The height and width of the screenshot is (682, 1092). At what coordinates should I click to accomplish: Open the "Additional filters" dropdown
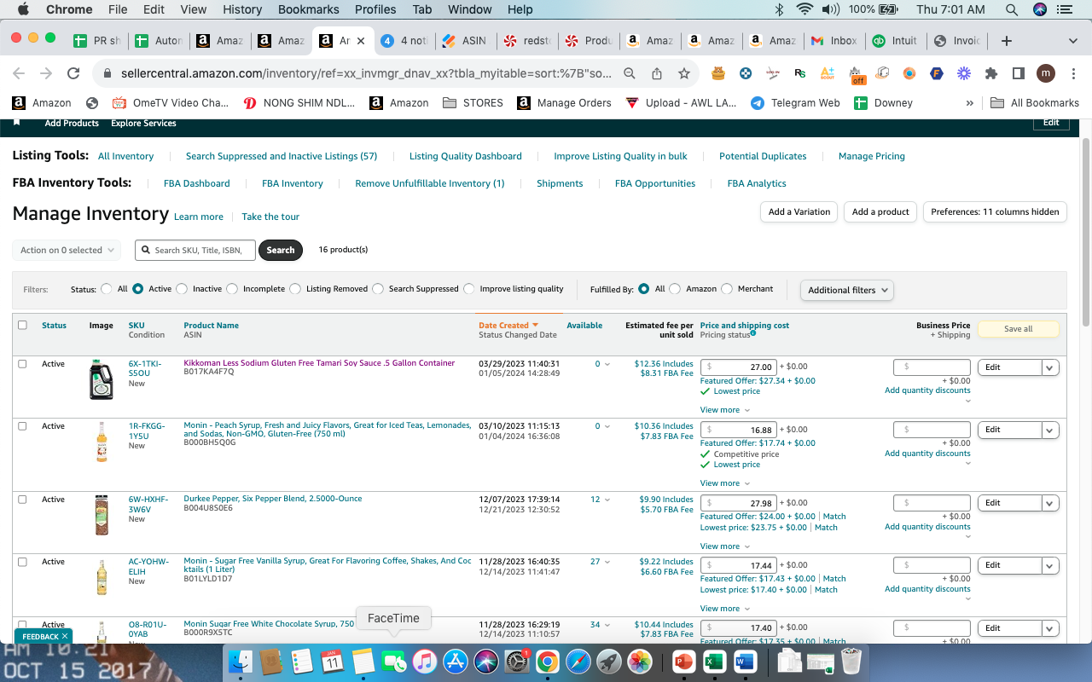click(847, 290)
